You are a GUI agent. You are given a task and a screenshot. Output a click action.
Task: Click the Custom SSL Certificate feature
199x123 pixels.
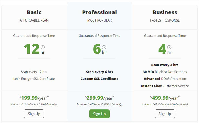99,79
